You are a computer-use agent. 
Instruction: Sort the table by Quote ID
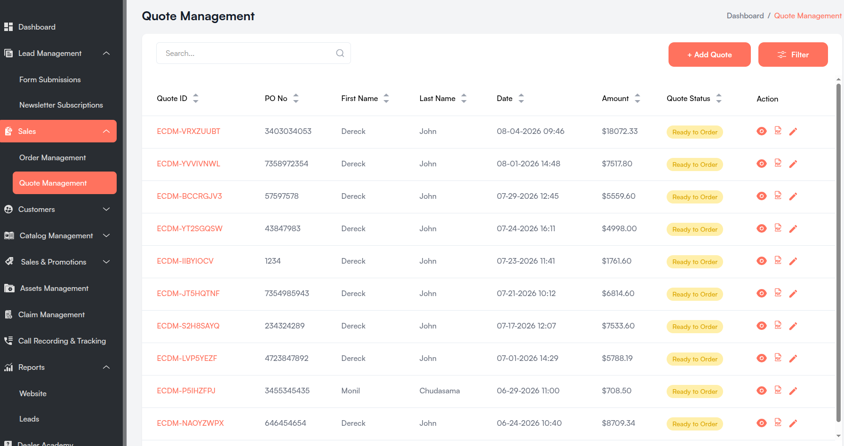point(196,98)
